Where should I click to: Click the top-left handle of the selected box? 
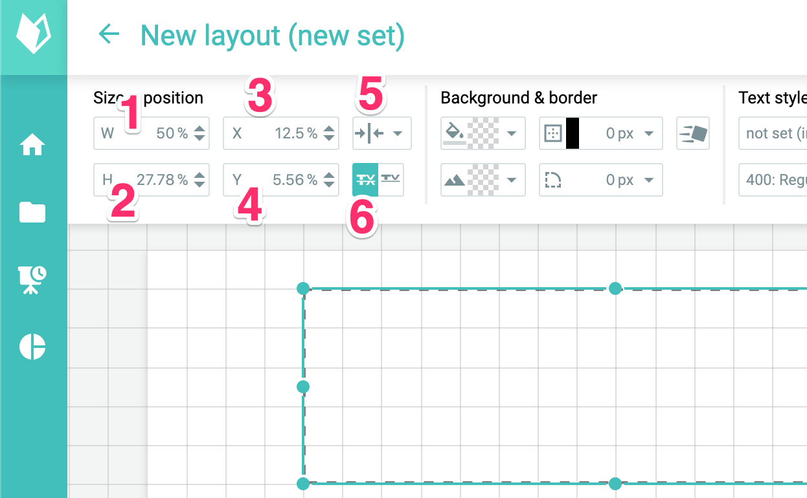coord(302,288)
